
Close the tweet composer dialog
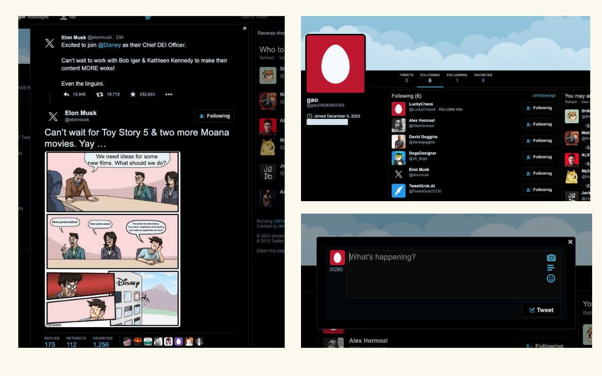tap(570, 242)
